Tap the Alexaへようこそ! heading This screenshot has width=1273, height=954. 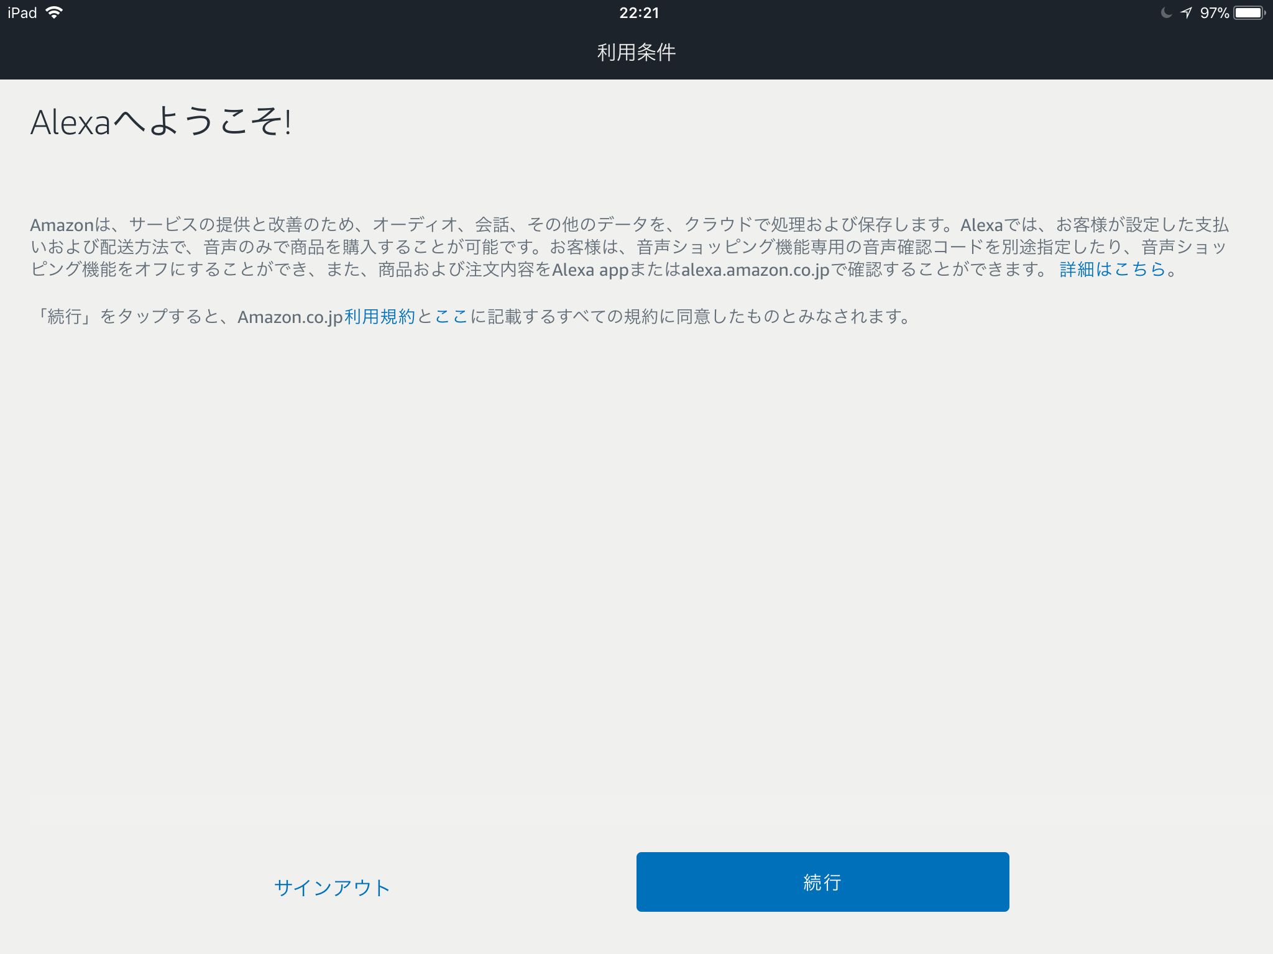161,122
